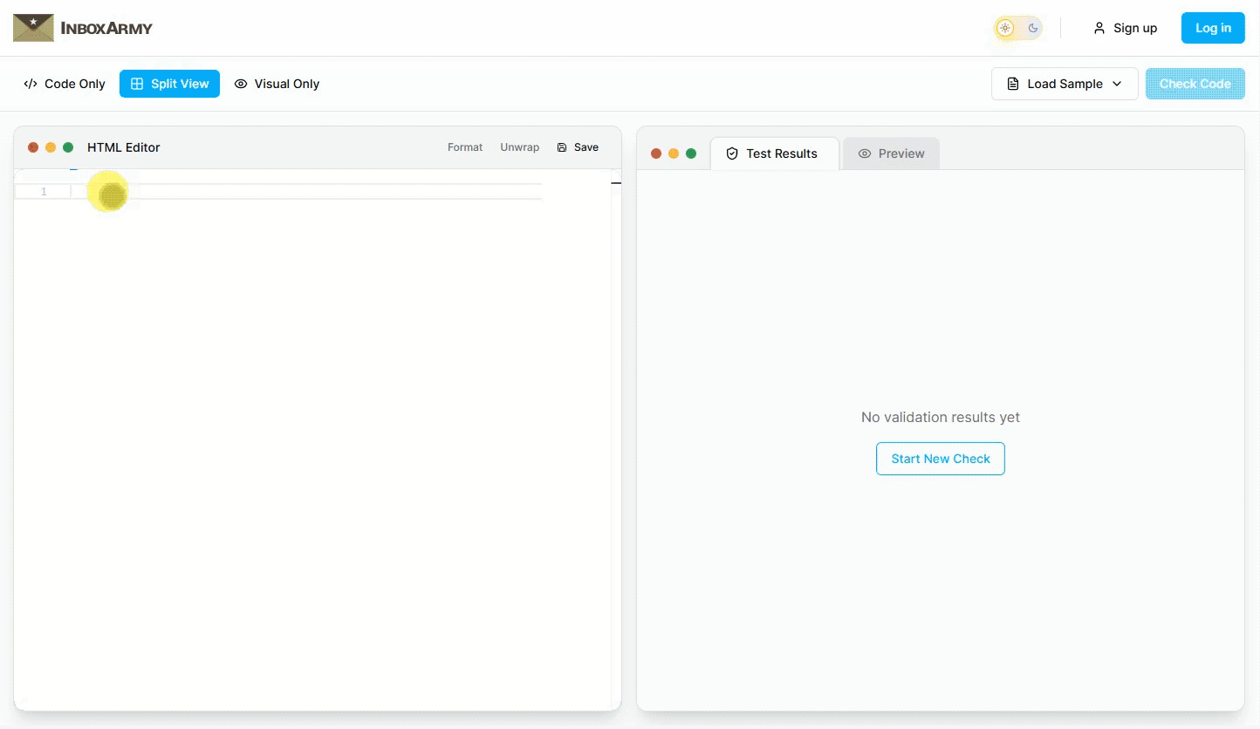Collapse the editor with the minimize dash

point(616,184)
